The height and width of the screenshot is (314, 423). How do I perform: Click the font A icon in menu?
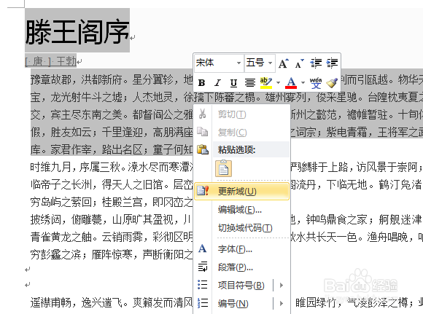[202, 248]
